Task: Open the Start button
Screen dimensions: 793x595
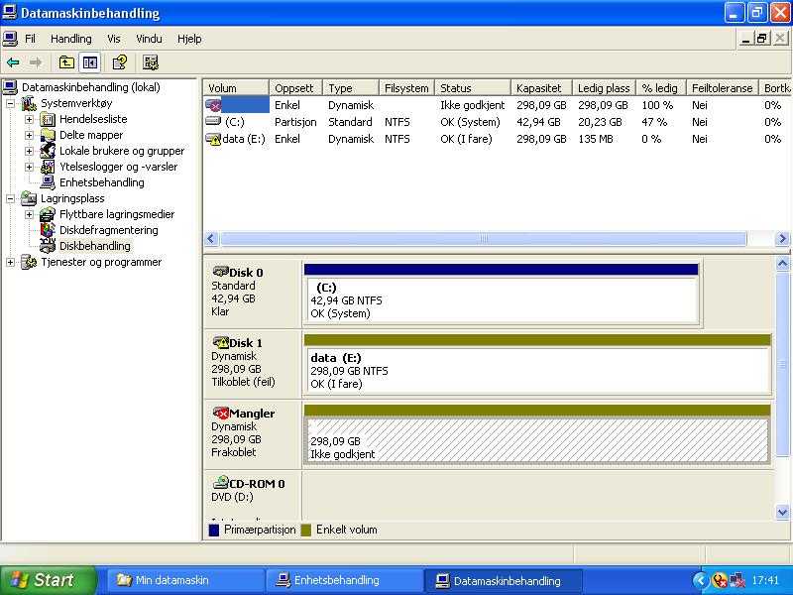Action: coord(48,580)
